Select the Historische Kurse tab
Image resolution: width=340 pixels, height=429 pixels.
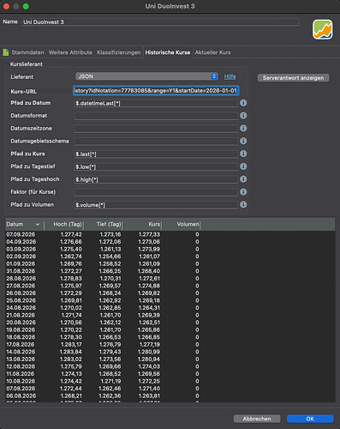point(168,52)
